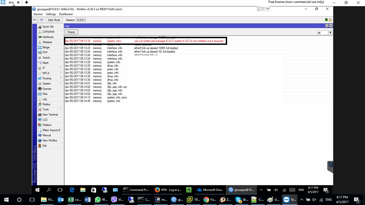The height and width of the screenshot is (205, 365).
Task: Open the PPP section
Action: [45, 53]
